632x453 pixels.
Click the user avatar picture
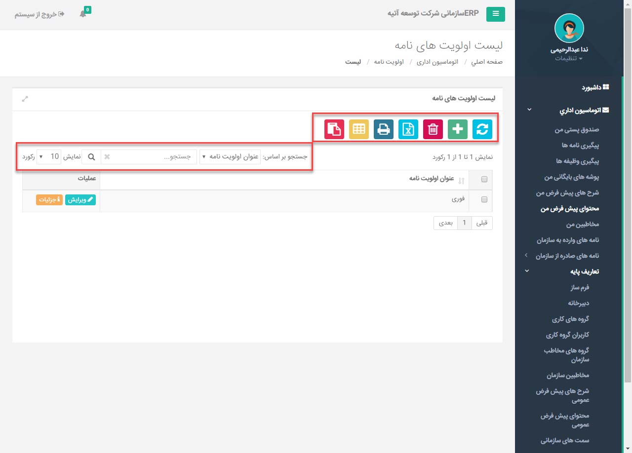569,28
